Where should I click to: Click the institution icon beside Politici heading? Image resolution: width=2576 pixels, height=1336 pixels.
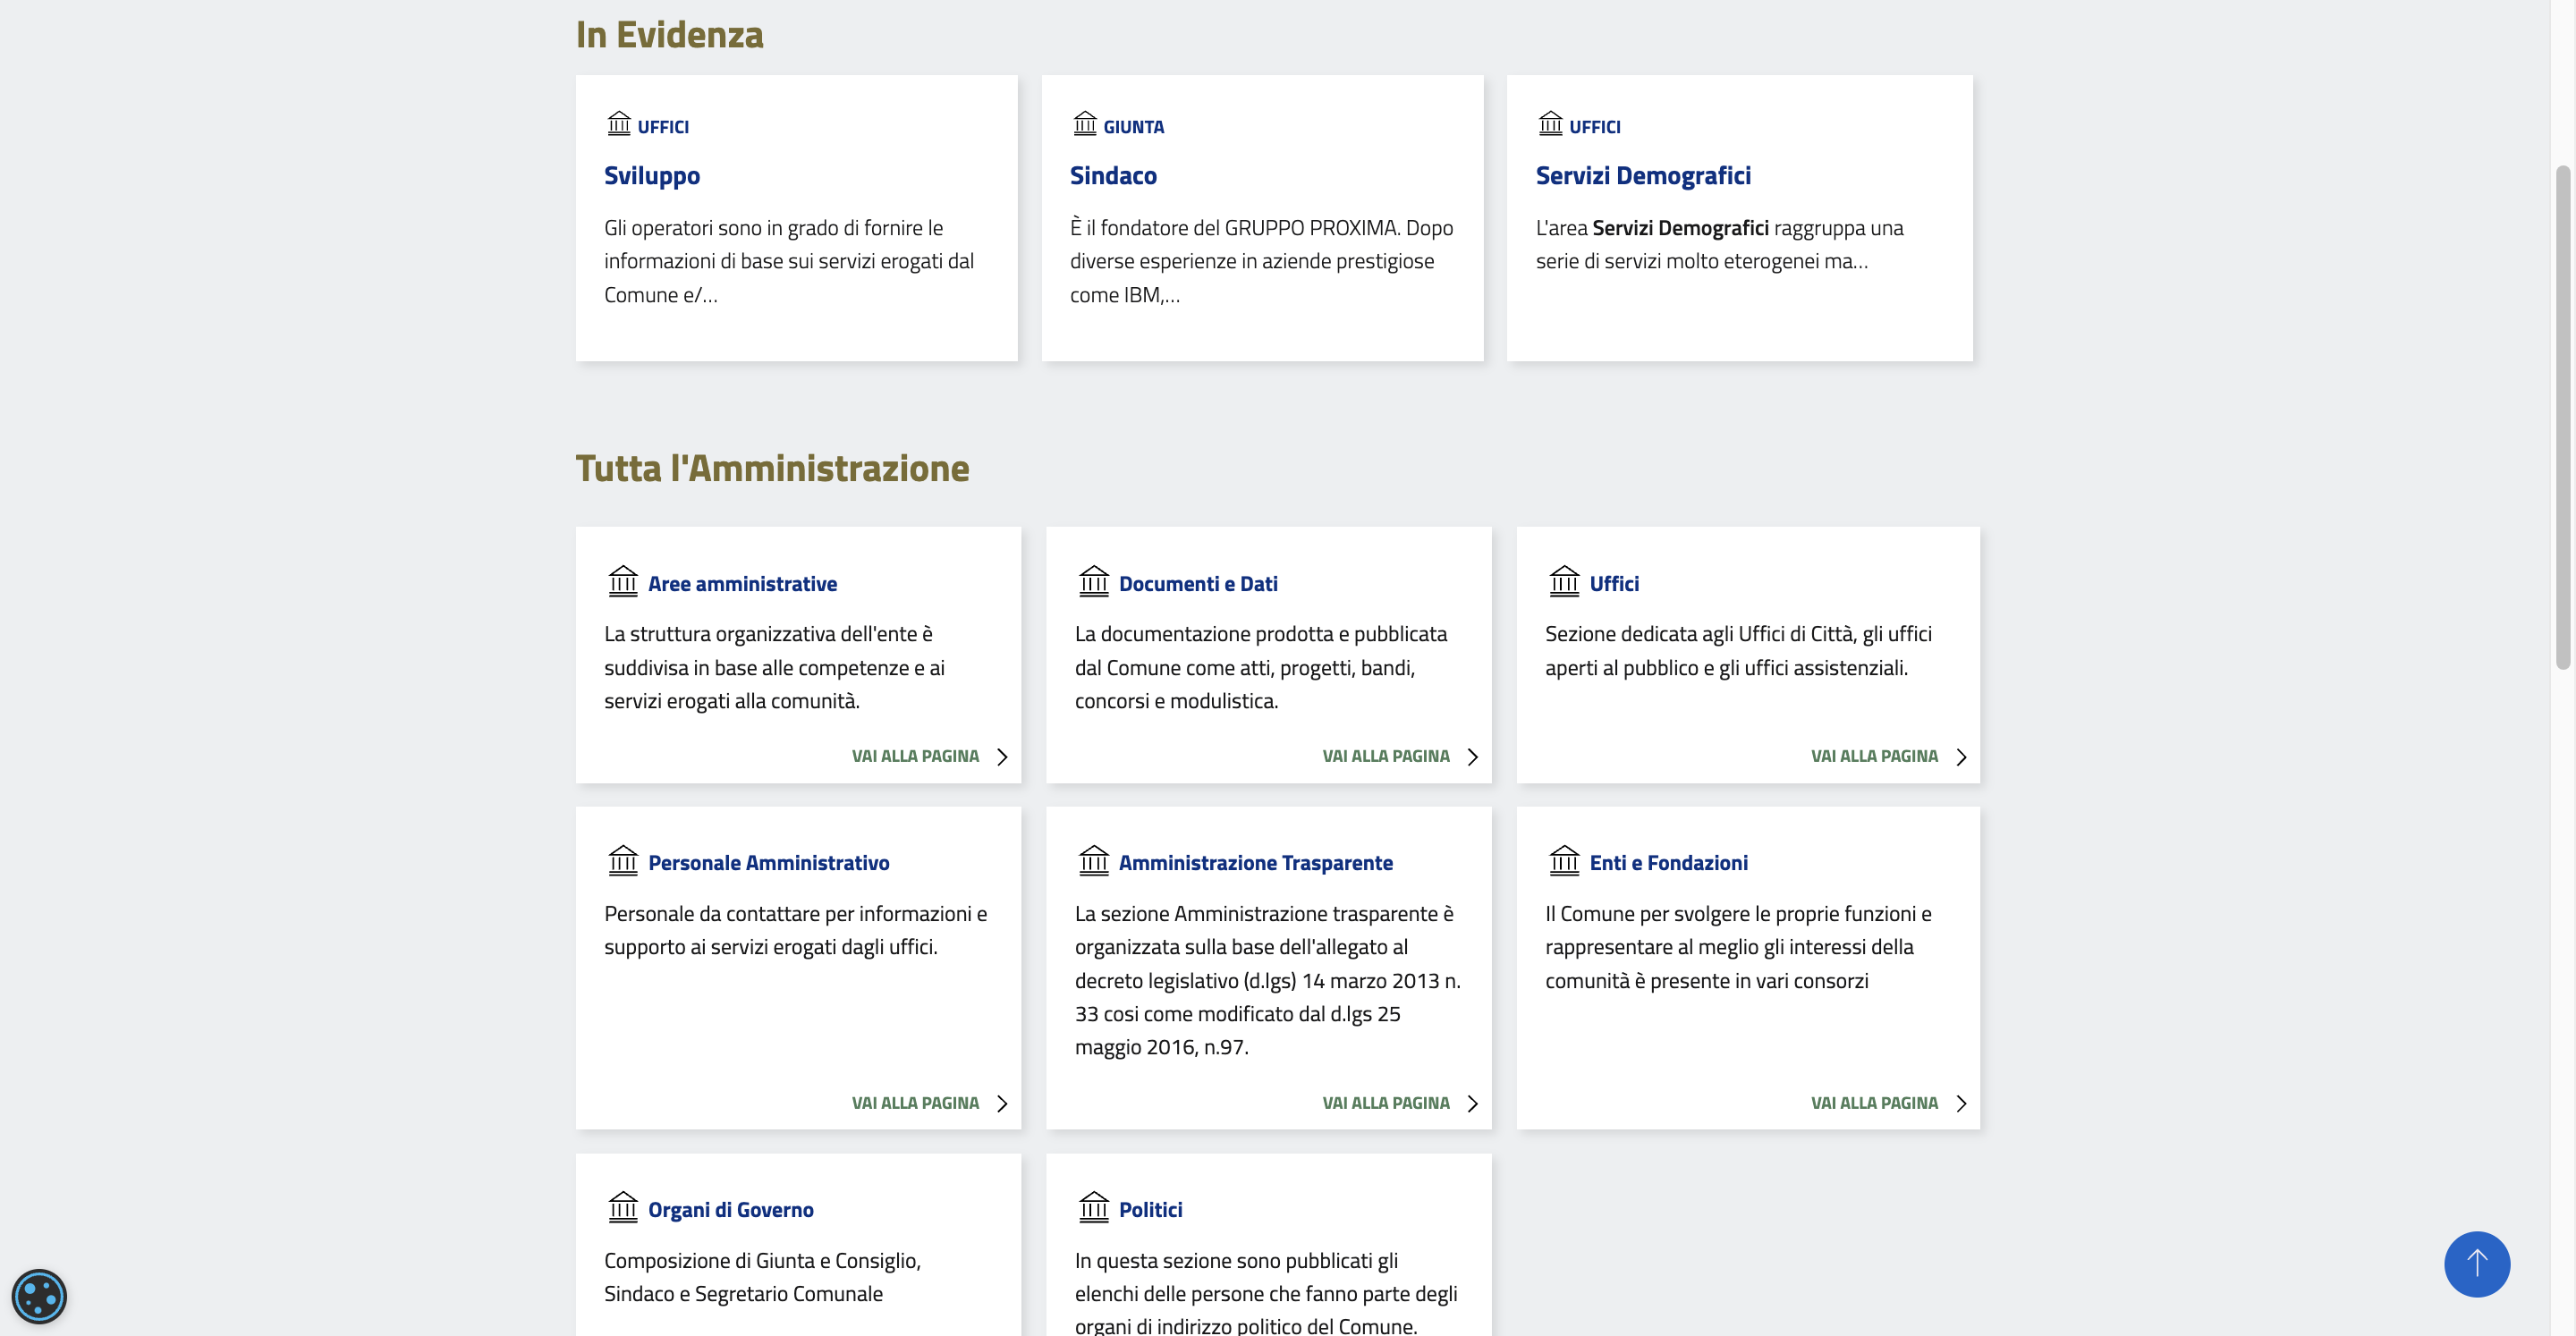[x=1093, y=1208]
